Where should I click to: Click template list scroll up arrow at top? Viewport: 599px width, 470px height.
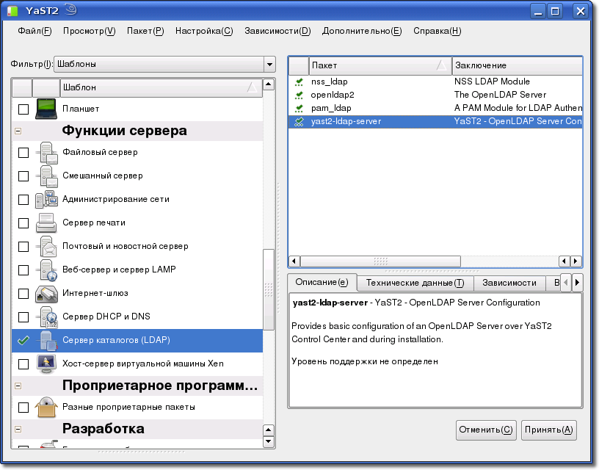point(269,84)
